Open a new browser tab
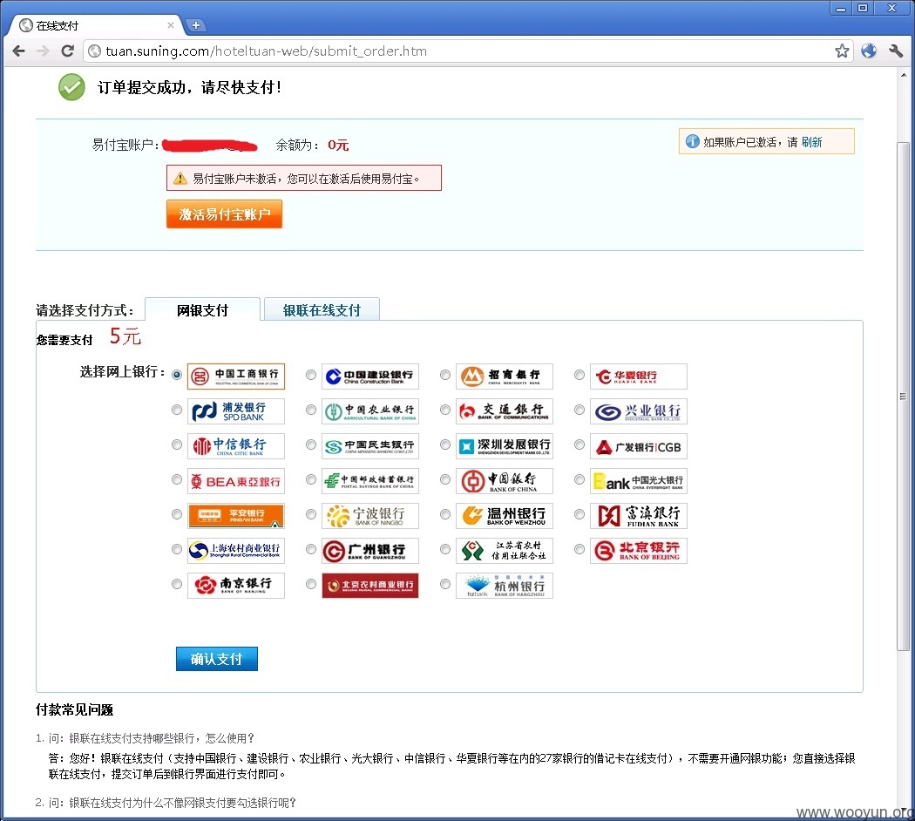The width and height of the screenshot is (915, 821). (x=196, y=25)
